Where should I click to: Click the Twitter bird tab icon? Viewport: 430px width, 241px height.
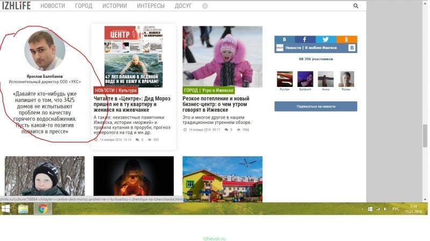(x=326, y=40)
